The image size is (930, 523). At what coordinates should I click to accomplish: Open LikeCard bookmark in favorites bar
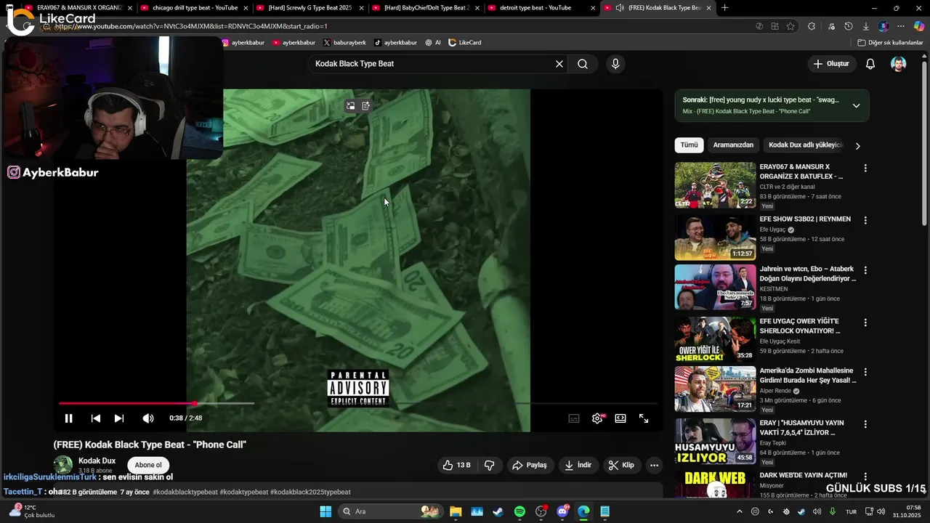click(465, 43)
